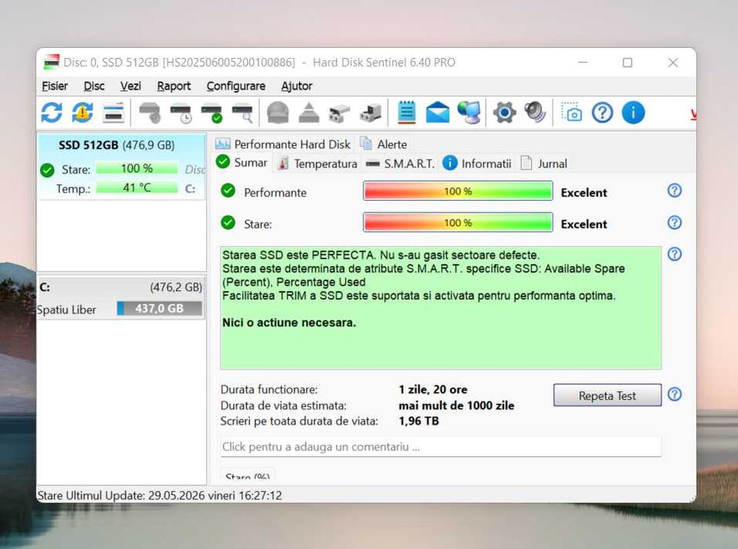Click the Performante 100 % gradient bar
738x549 pixels.
pyautogui.click(x=458, y=191)
